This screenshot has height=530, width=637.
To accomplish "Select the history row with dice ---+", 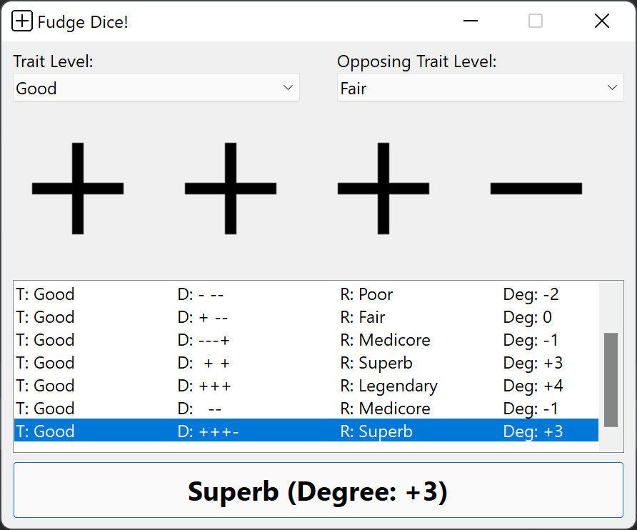I will [x=306, y=340].
